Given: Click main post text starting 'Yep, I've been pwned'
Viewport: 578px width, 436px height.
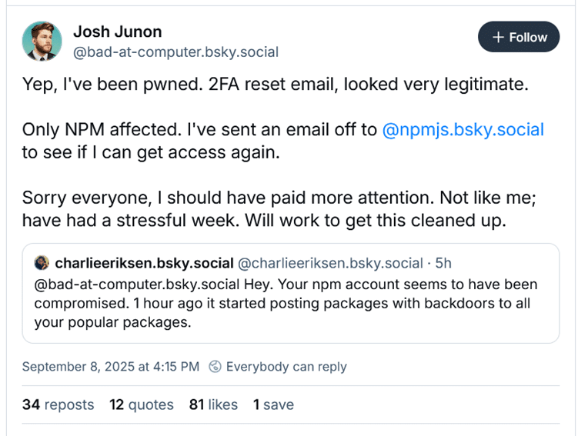Looking at the screenshot, I should (x=276, y=85).
